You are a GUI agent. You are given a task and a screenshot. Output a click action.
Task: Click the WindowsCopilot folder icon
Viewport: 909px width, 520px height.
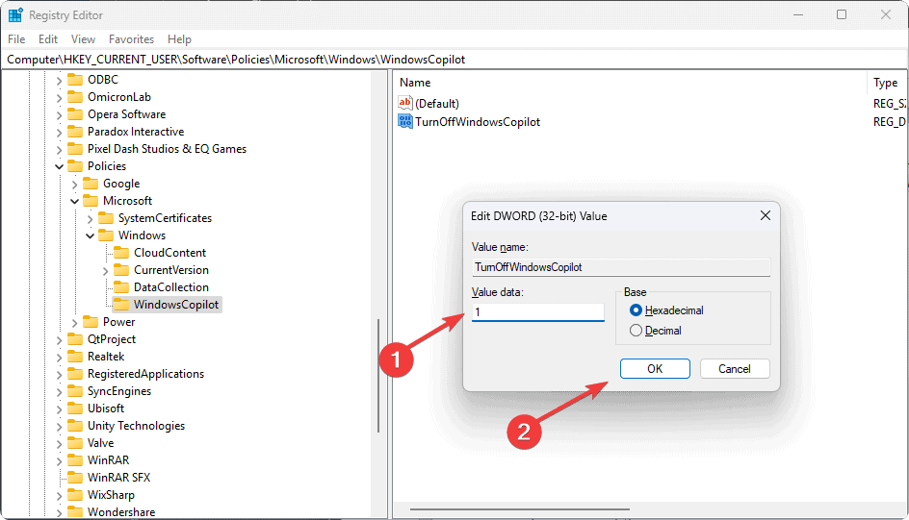121,305
